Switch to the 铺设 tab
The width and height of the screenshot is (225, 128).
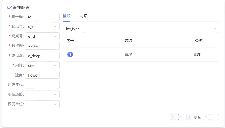(67, 16)
